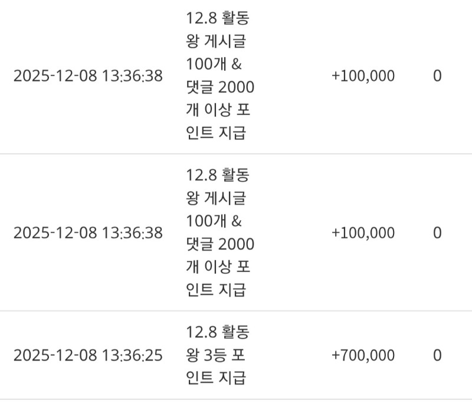Click the date 2025-12-08 in the 3등 row

(x=55, y=356)
